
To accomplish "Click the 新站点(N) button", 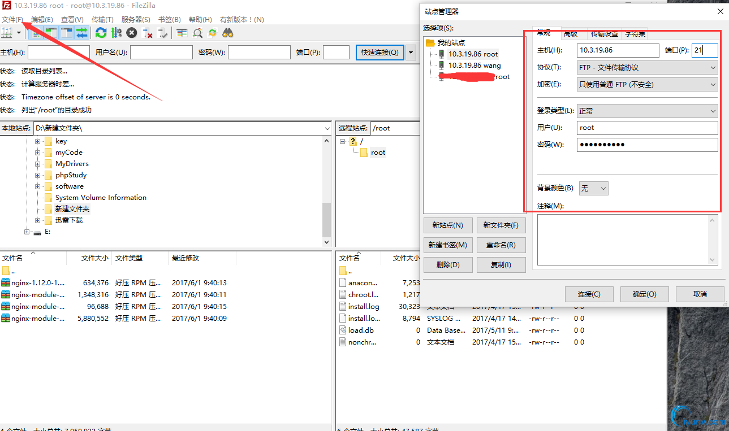I will [x=448, y=225].
